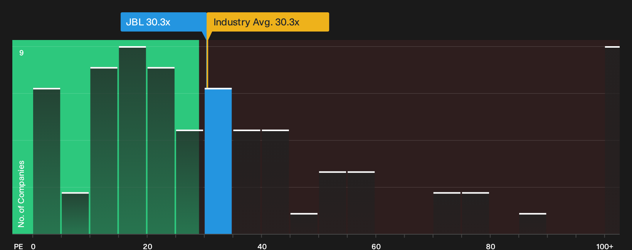Click the green bar at PE 10-15
Viewport: 632px width, 250px height.
[x=104, y=151]
